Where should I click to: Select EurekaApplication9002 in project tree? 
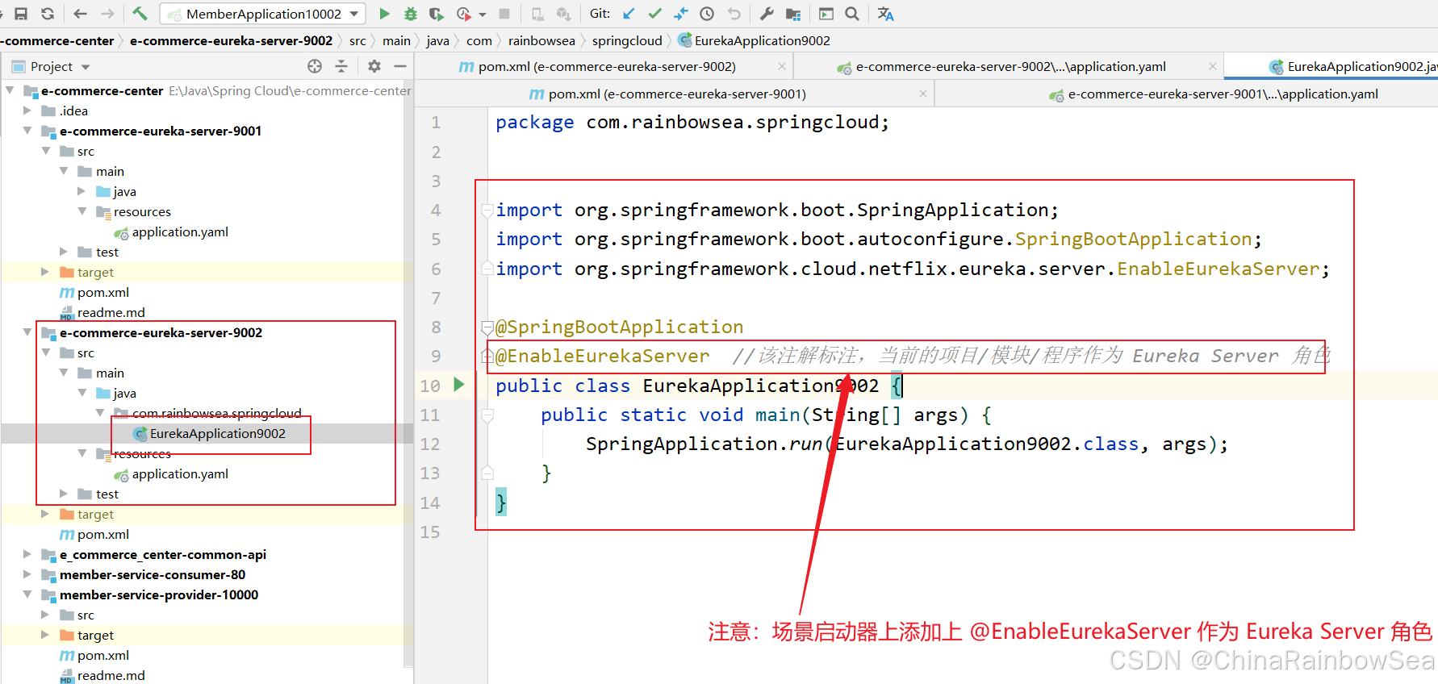click(217, 433)
